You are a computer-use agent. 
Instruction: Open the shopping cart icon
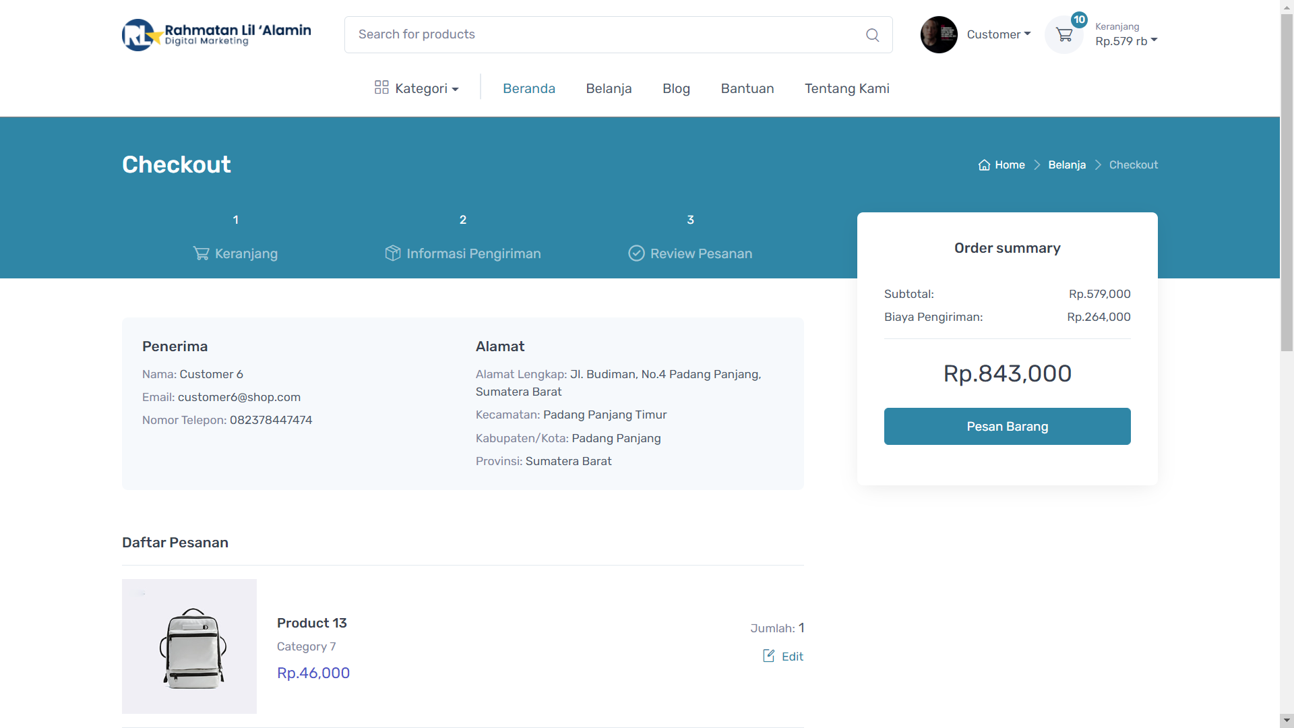pos(1064,35)
